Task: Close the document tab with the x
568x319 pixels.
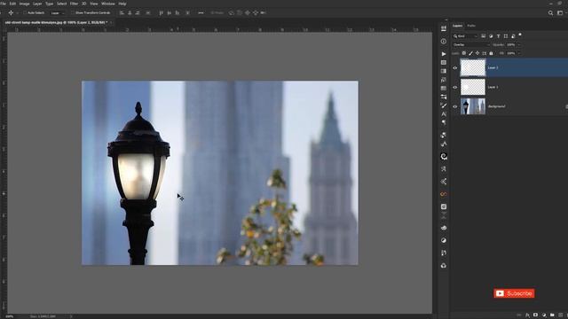Action: [x=111, y=22]
